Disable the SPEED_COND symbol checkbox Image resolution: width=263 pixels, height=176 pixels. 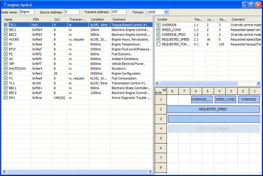[x=158, y=30]
